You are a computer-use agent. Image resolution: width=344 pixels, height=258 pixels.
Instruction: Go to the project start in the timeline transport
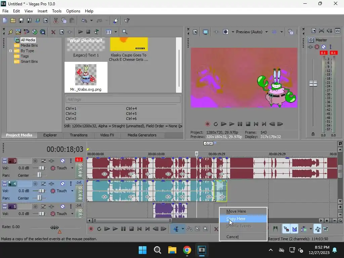coord(139,229)
